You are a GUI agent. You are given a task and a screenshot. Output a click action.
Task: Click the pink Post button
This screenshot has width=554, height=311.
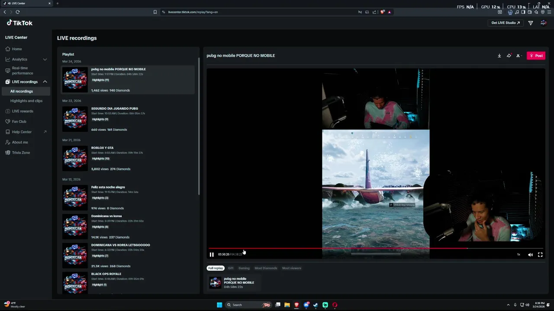point(536,56)
